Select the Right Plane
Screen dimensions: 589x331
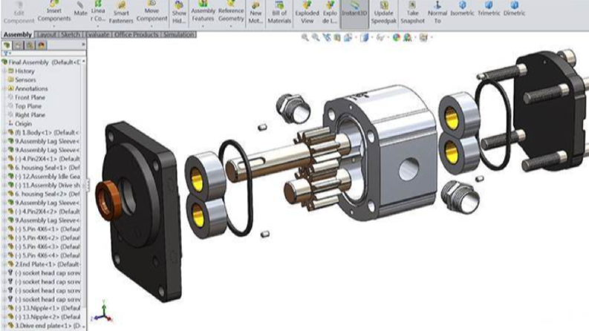click(x=26, y=115)
